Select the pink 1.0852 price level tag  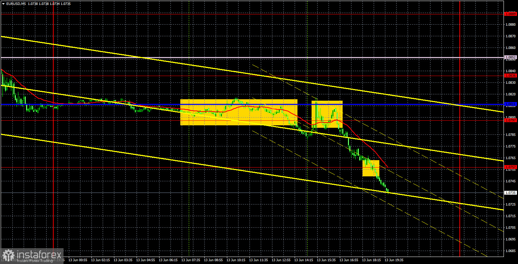coord(511,57)
